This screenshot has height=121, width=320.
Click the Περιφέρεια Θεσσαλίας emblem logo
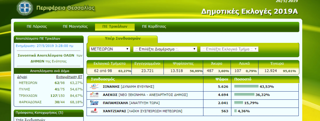(x=24, y=8)
